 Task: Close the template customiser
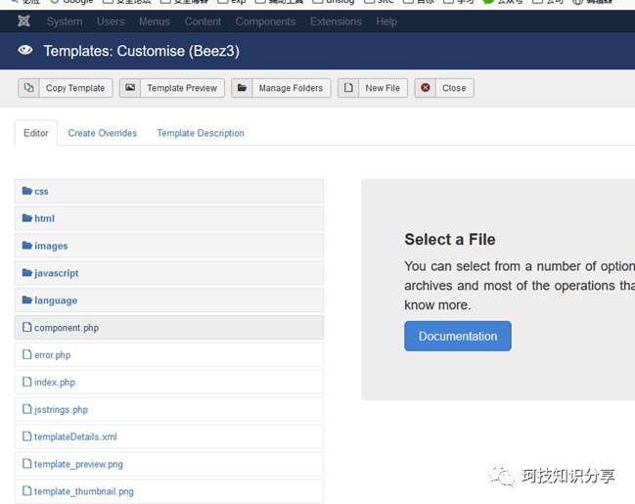[x=454, y=88]
